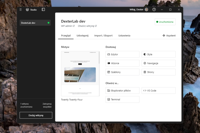Viewport: 200px width, 133px height.
Task: Open the Ustawienia tab
Action: [124, 36]
